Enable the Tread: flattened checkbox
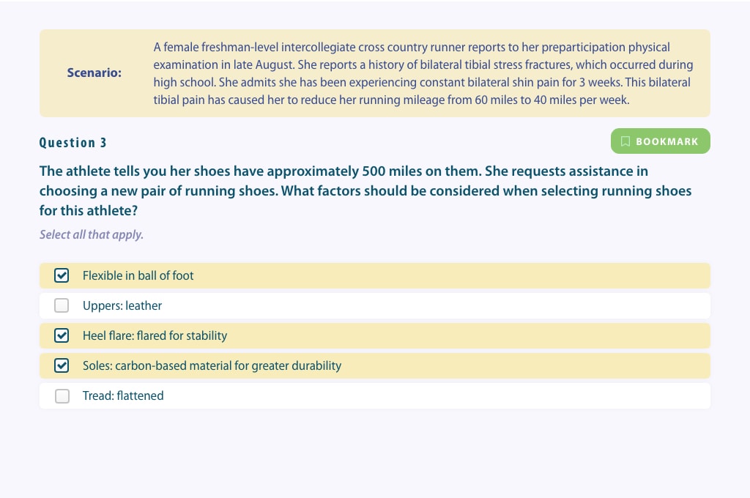750x498 pixels. [62, 396]
